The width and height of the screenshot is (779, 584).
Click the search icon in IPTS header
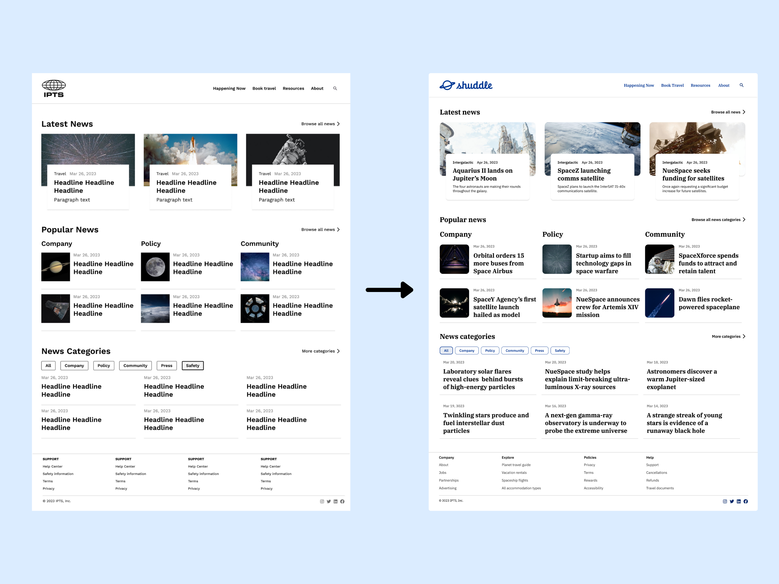(335, 88)
